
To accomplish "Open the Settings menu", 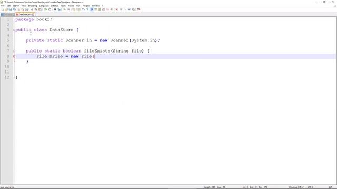I will (x=55, y=6).
